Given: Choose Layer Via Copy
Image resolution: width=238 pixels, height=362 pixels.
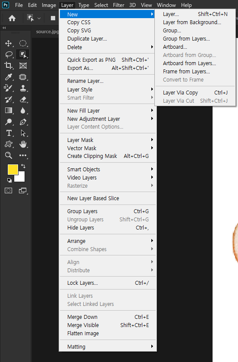Looking at the screenshot, I should [x=195, y=93].
